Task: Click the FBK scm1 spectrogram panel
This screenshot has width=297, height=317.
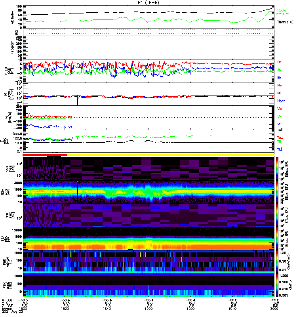Action: click(149, 285)
